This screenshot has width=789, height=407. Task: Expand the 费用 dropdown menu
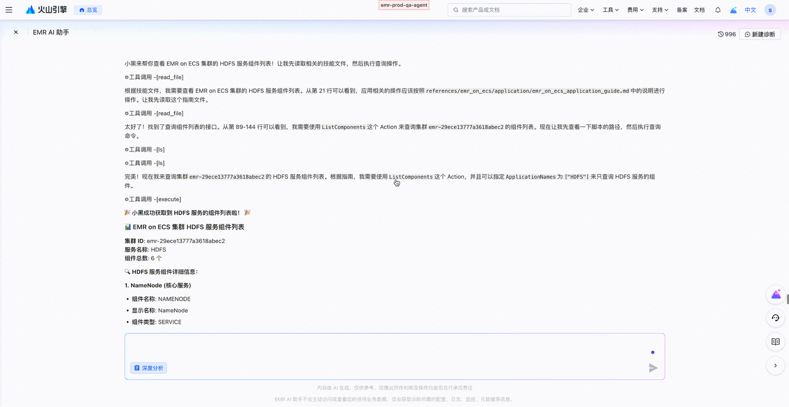click(636, 10)
